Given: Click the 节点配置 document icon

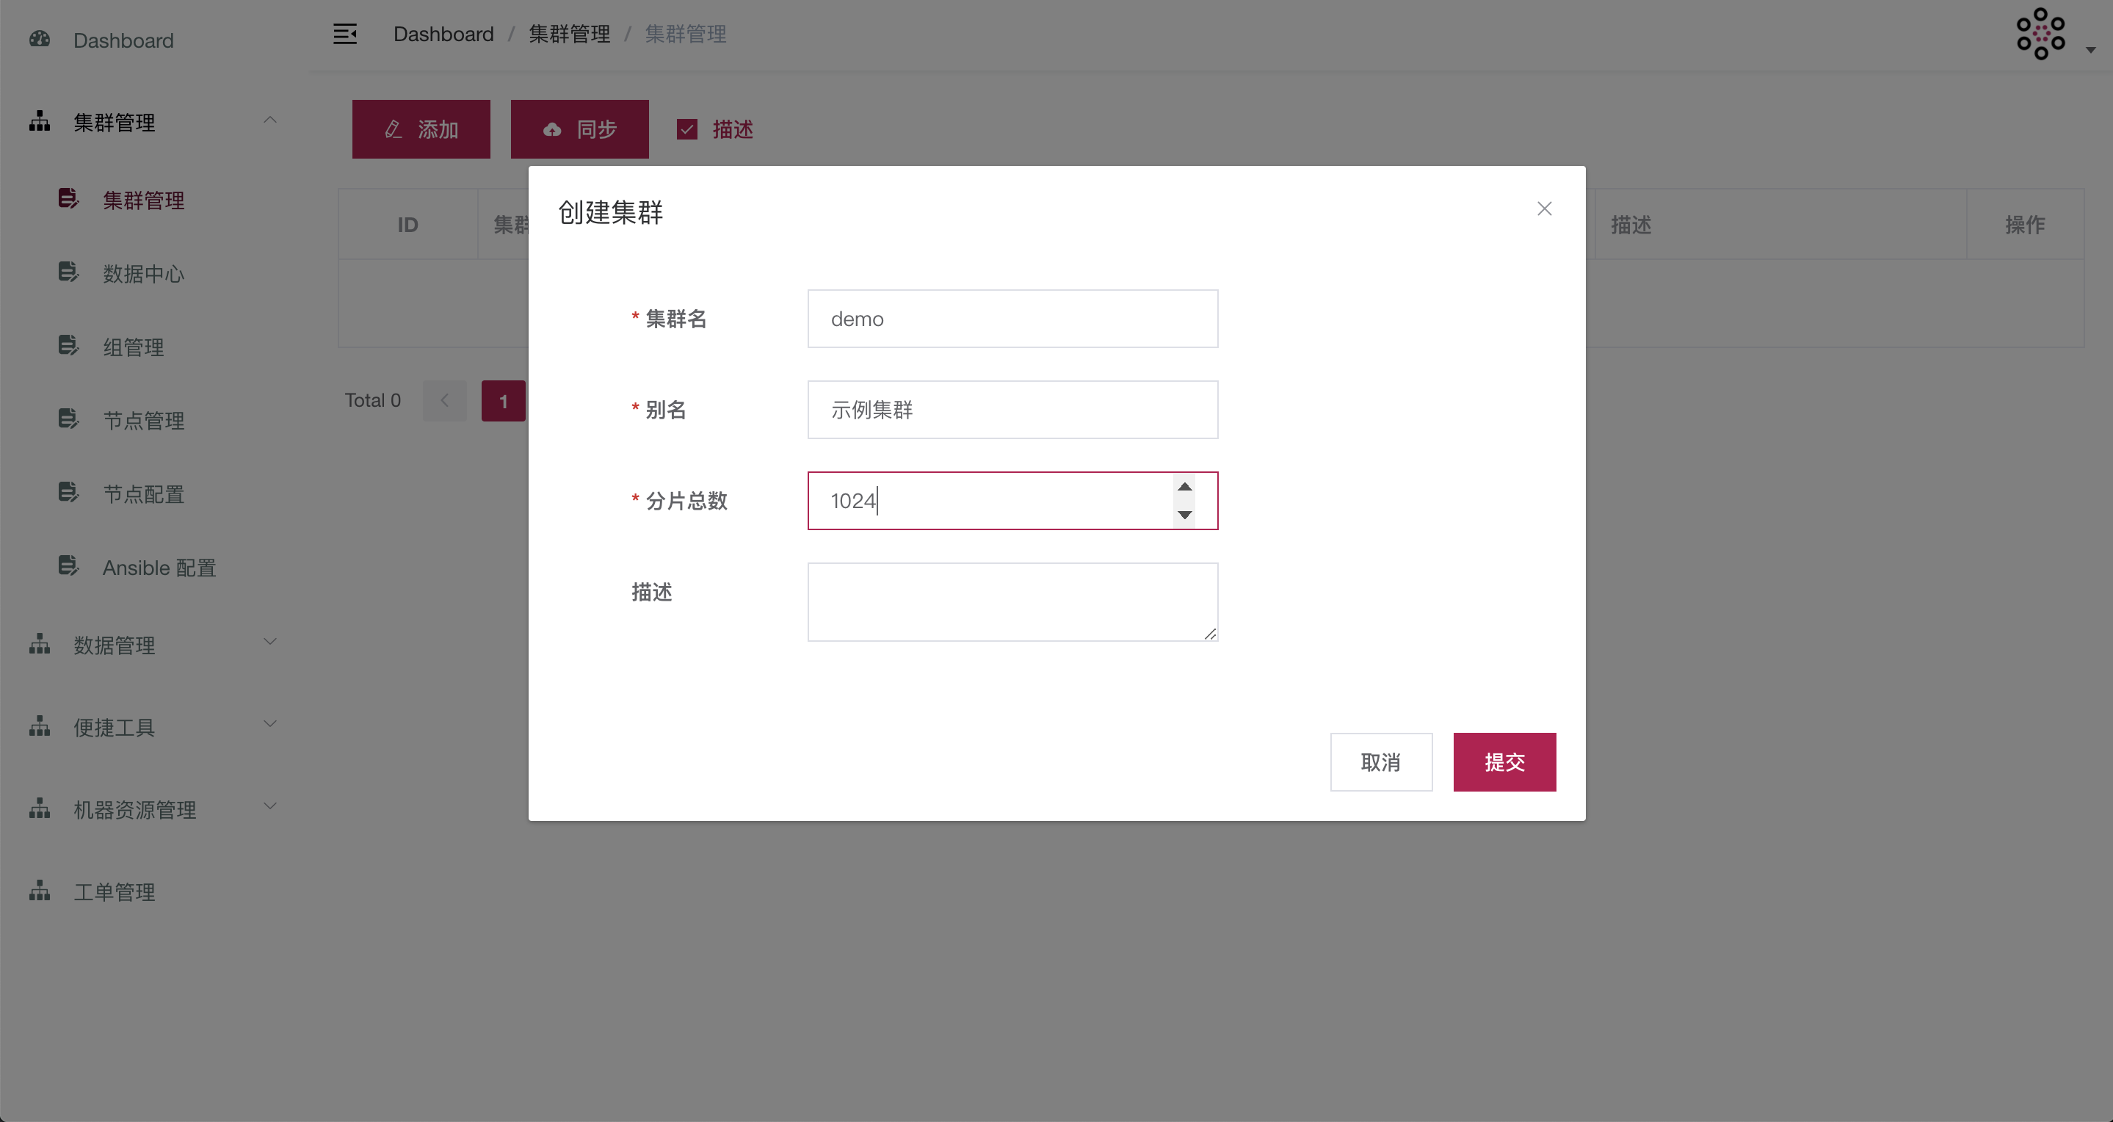Looking at the screenshot, I should point(69,492).
